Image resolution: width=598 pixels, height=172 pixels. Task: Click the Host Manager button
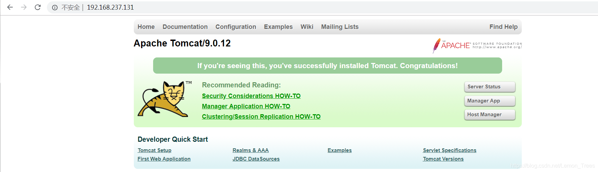[490, 115]
